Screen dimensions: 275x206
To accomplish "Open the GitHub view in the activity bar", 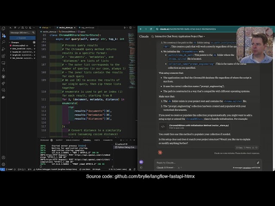I will (3, 76).
